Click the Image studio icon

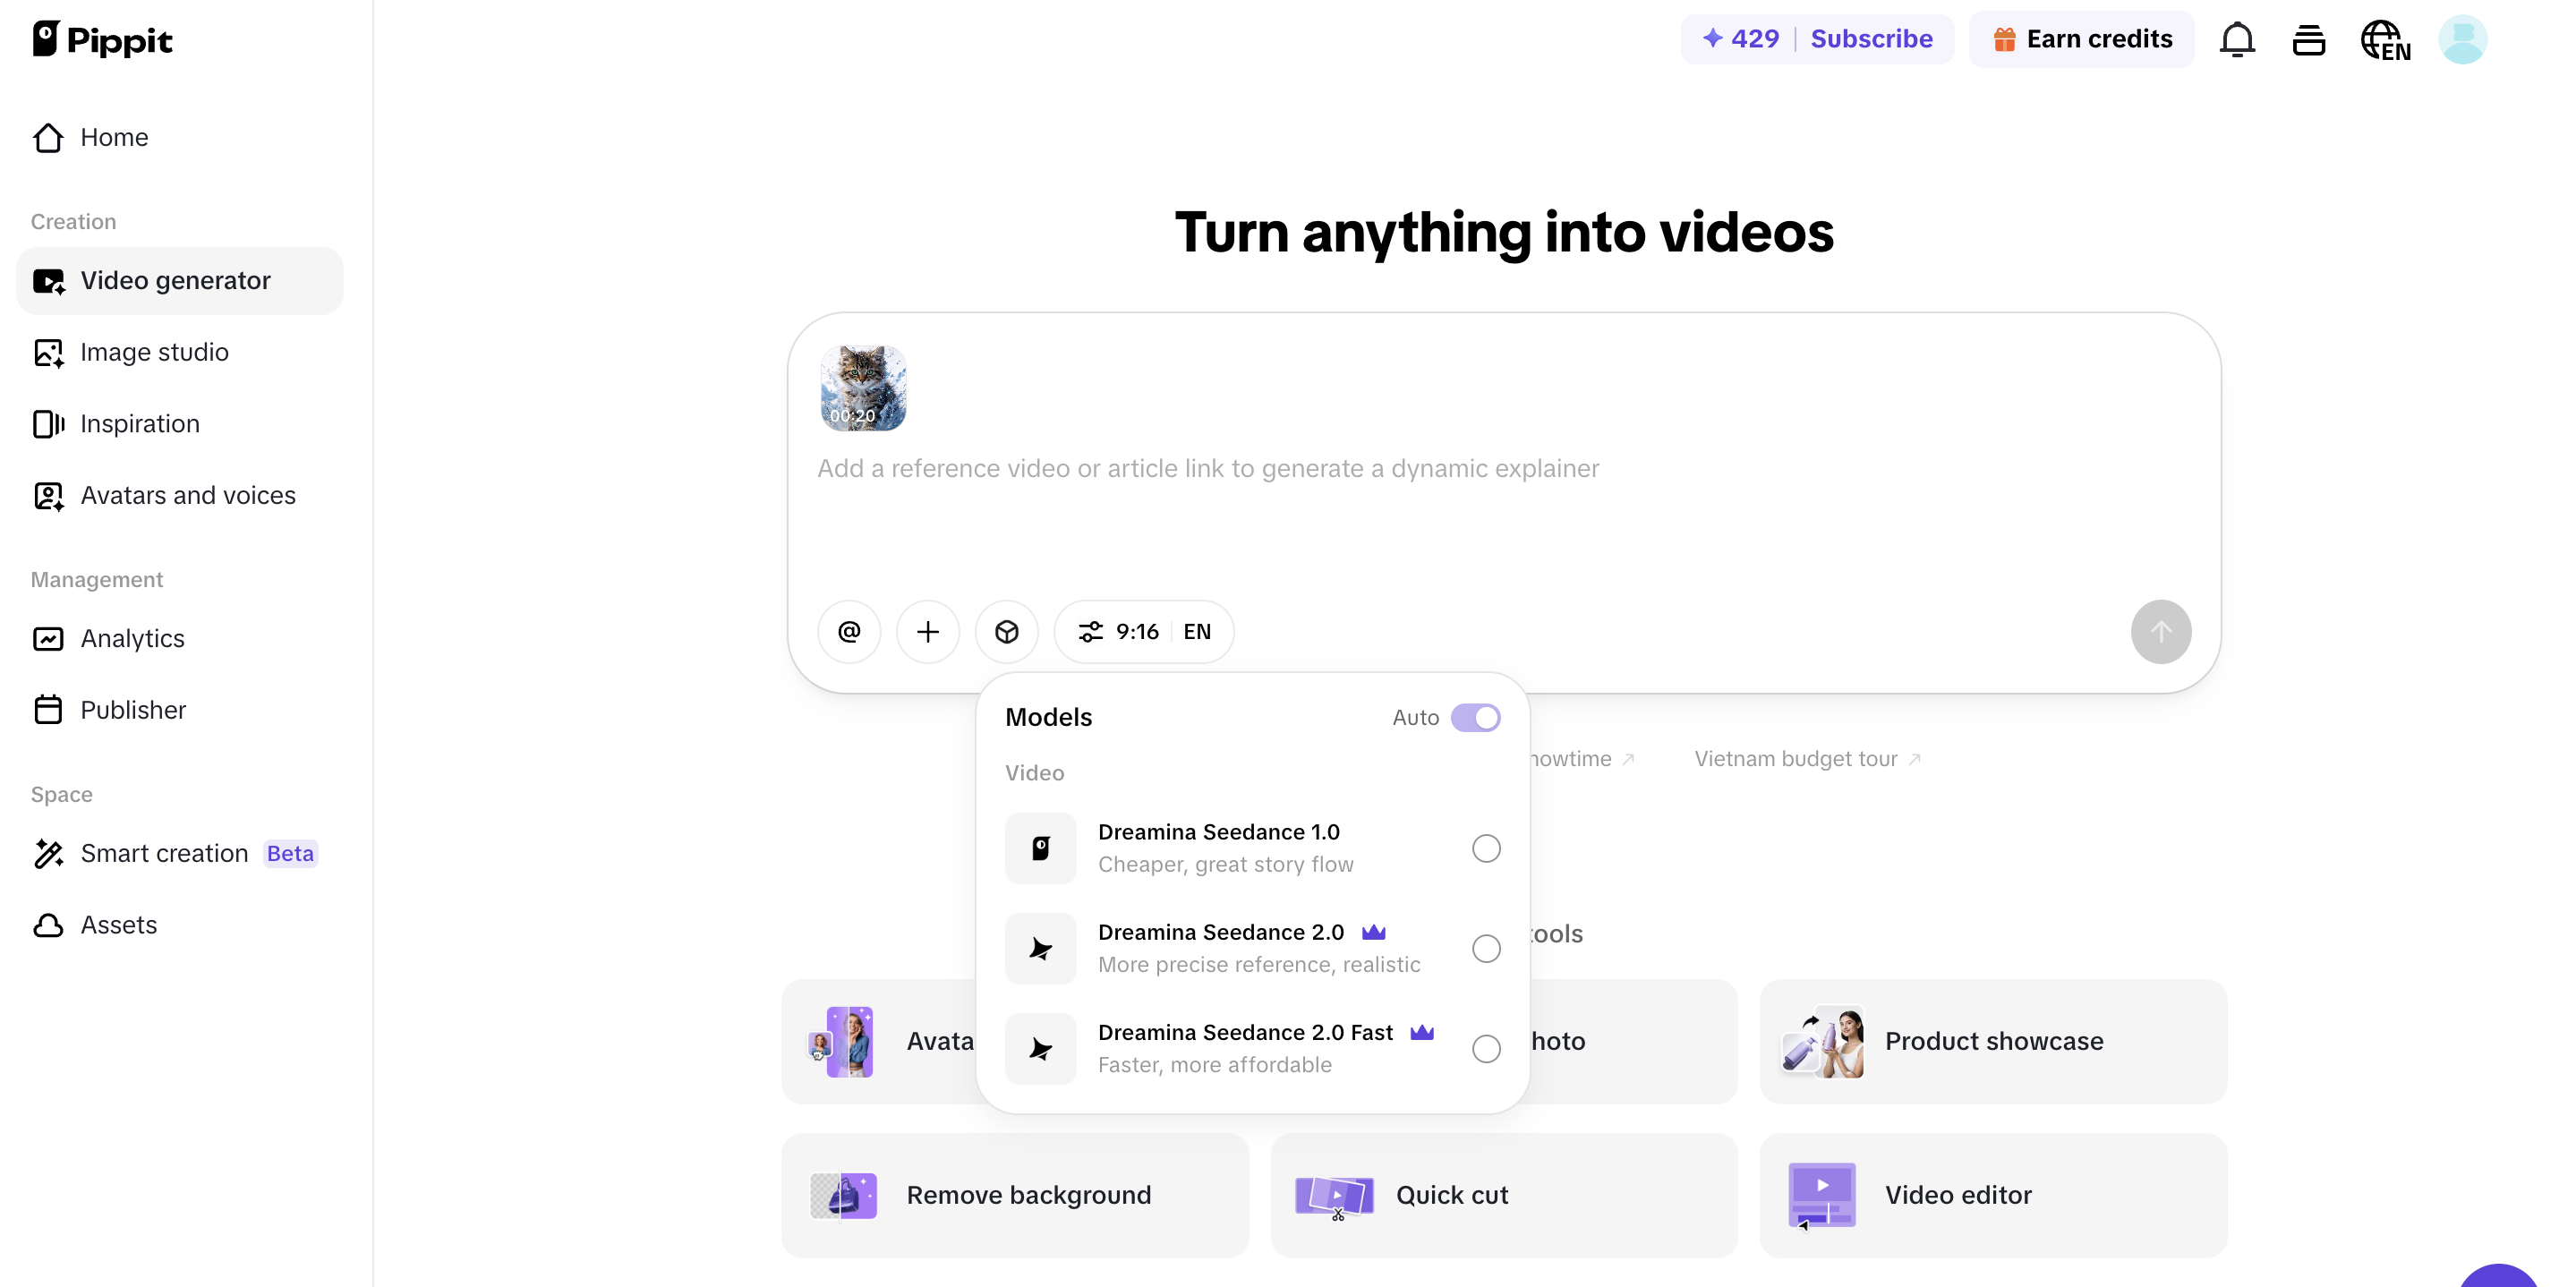tap(48, 352)
